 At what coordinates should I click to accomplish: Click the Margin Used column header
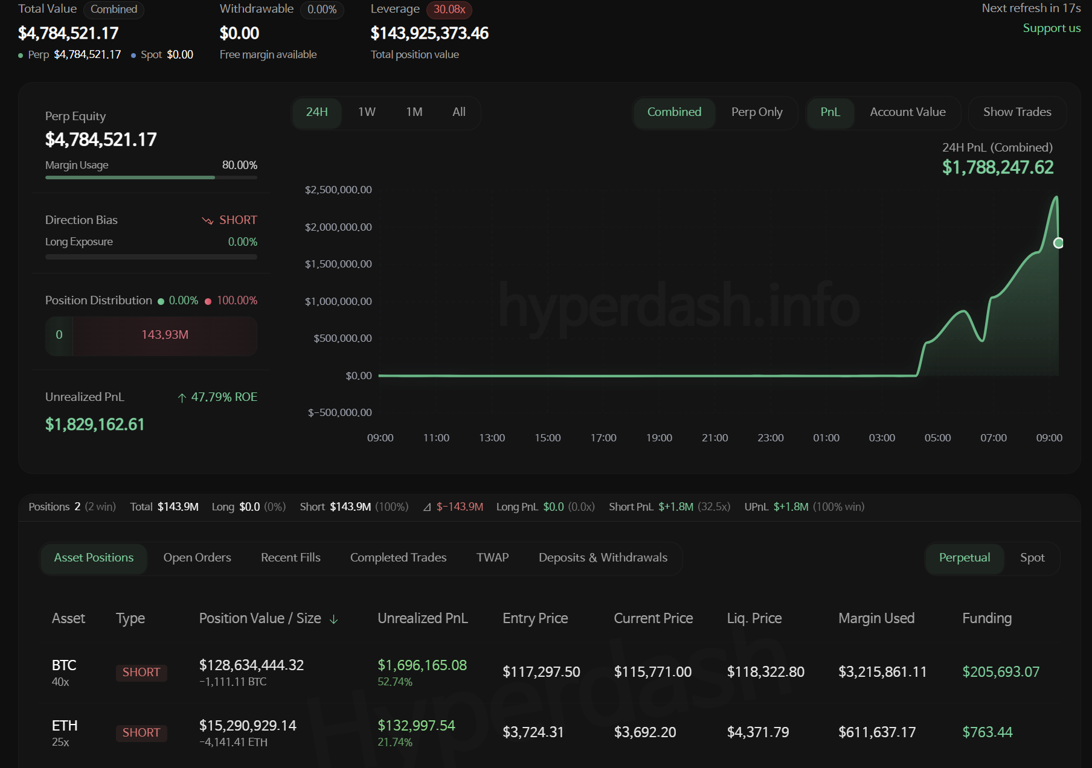click(x=876, y=619)
